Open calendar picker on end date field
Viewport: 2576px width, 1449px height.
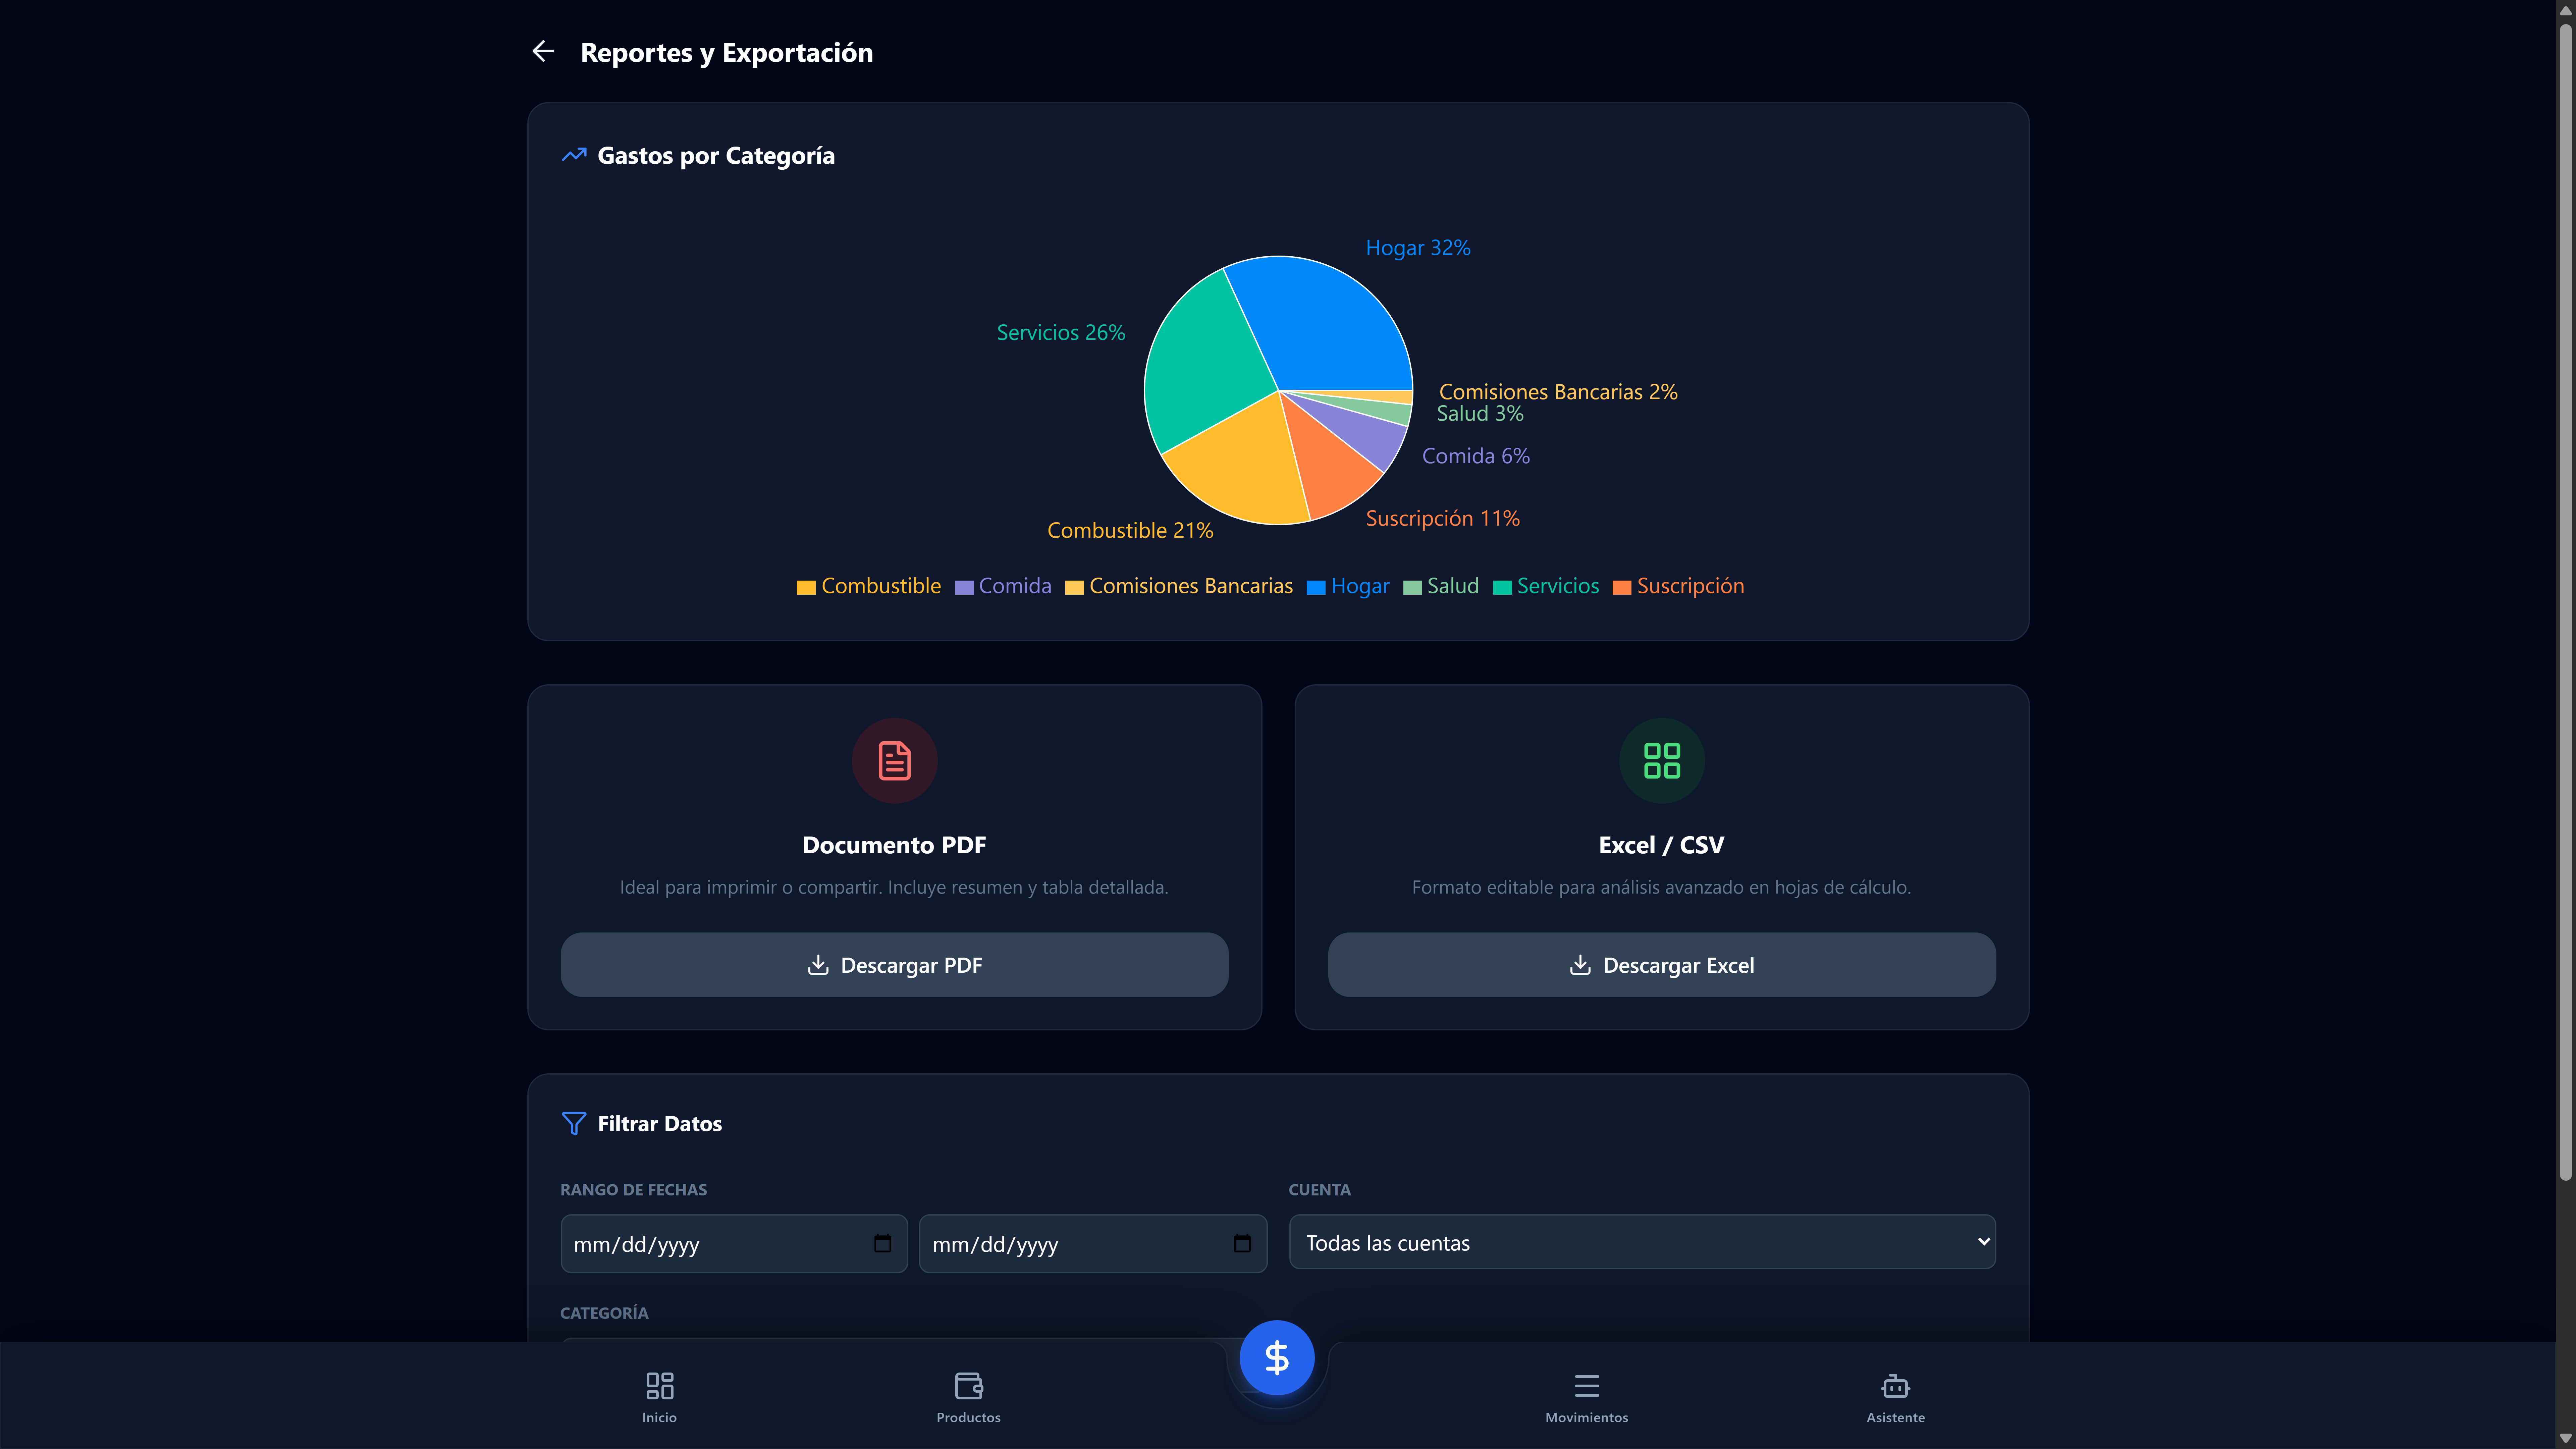[x=1242, y=1243]
